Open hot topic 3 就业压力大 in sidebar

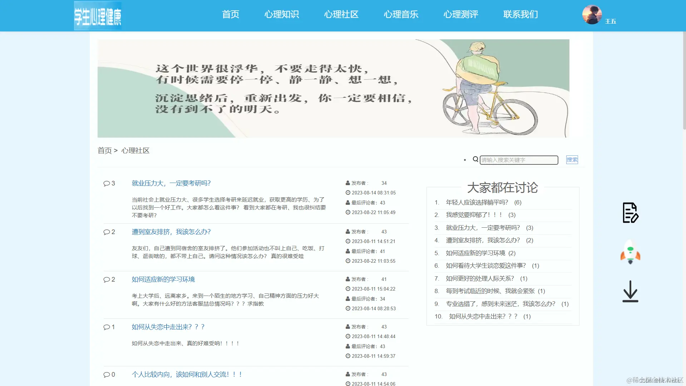pyautogui.click(x=483, y=228)
